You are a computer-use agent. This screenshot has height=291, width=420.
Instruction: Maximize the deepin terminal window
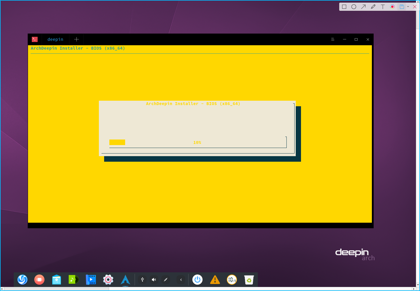click(356, 39)
